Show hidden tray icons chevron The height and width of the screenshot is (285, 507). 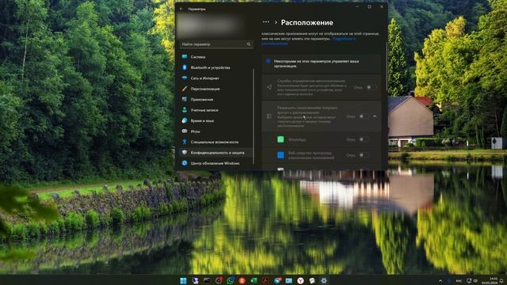440,281
